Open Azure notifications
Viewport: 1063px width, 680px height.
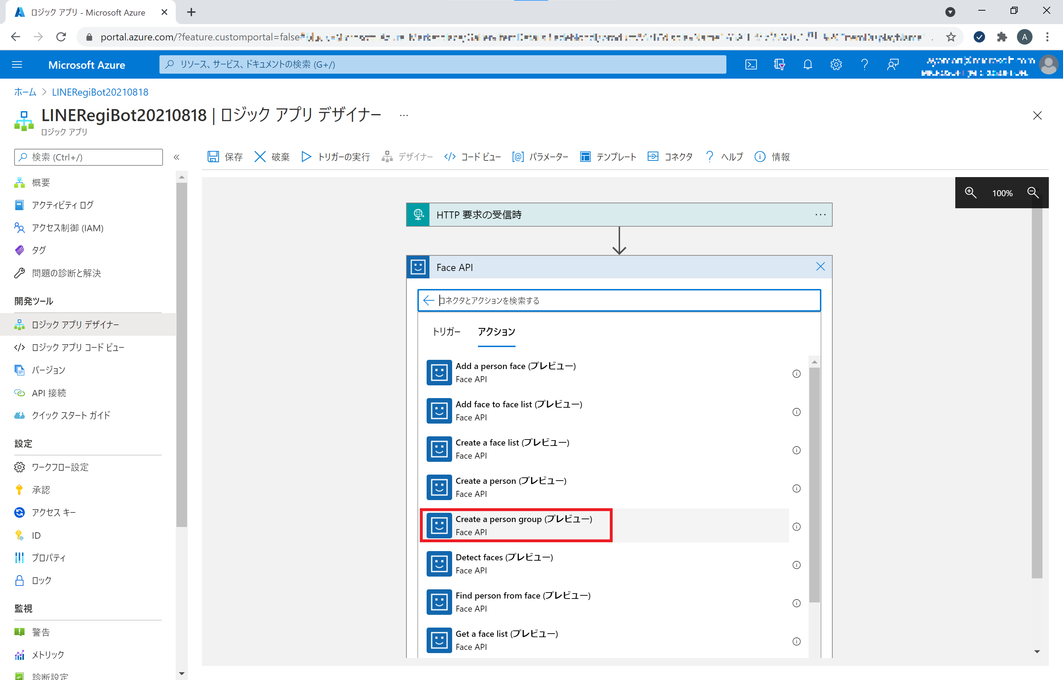pyautogui.click(x=808, y=64)
